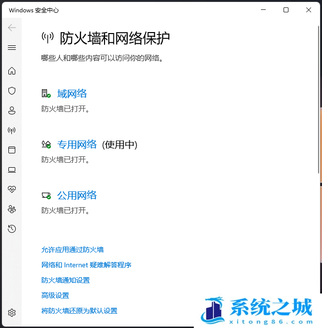
Task: Click the antenna icon beside the page title
Action: (x=48, y=38)
